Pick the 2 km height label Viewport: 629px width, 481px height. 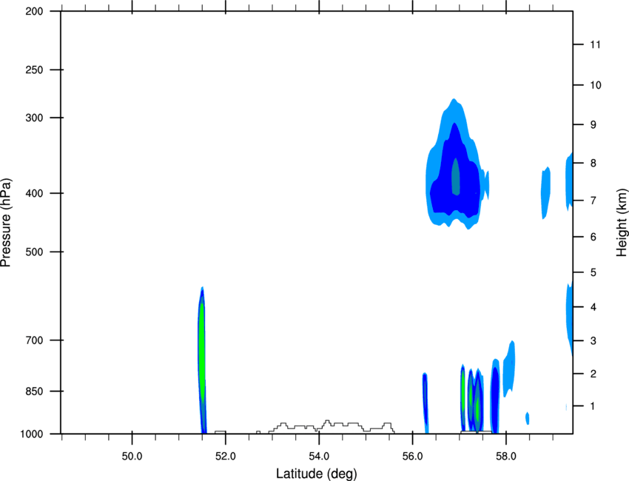coord(593,374)
